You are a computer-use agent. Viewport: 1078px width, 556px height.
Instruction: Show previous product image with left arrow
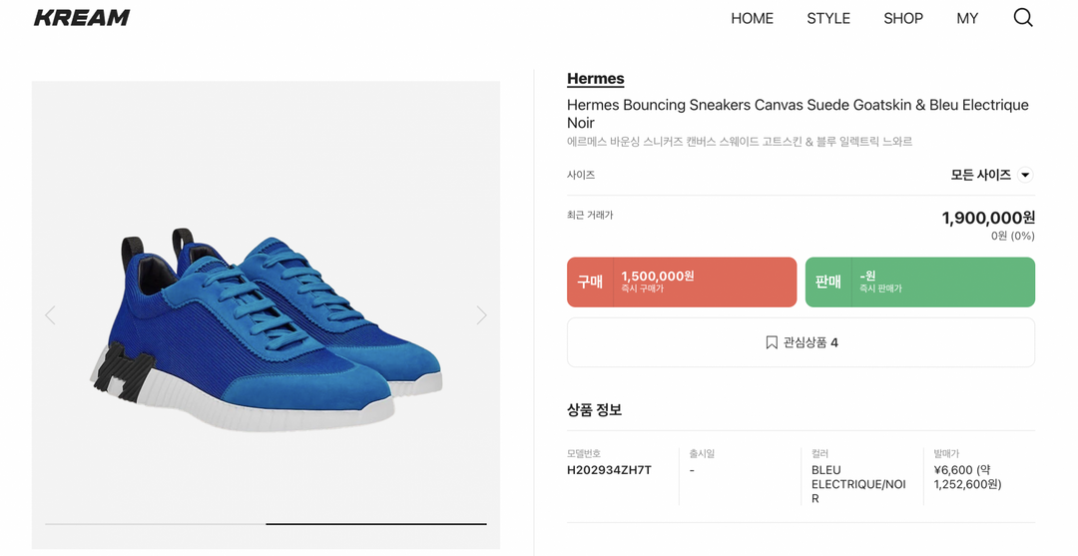click(50, 315)
